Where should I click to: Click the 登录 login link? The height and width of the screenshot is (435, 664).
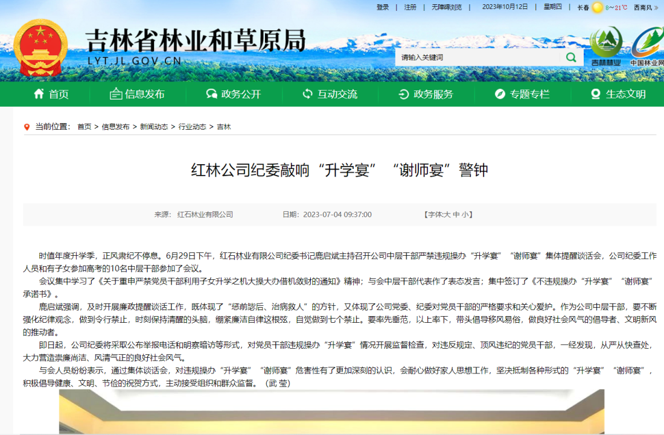383,7
